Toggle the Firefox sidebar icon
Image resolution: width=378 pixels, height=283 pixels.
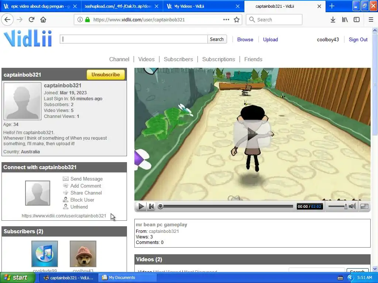coord(357,20)
